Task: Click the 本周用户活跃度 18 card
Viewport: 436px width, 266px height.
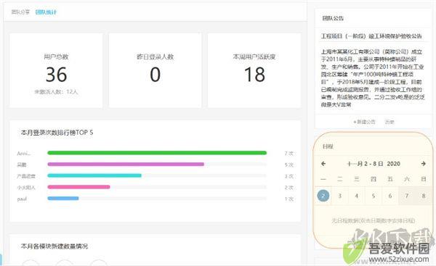Action: pyautogui.click(x=254, y=70)
